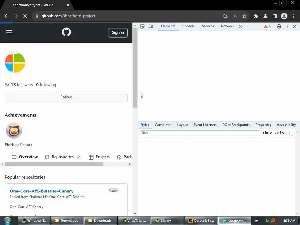Select the Layout pane tab
300x225 pixels.
(182, 125)
